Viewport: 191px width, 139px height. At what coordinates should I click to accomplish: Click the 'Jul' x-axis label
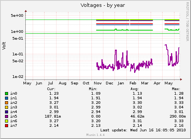50,83
